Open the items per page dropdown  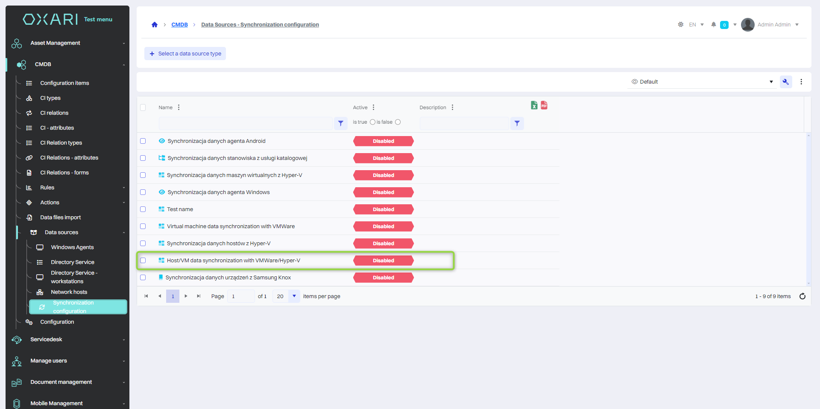(294, 296)
